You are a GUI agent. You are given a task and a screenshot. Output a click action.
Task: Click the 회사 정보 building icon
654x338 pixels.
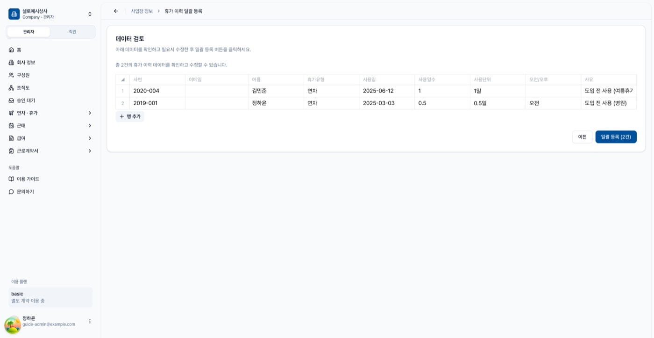(12, 62)
